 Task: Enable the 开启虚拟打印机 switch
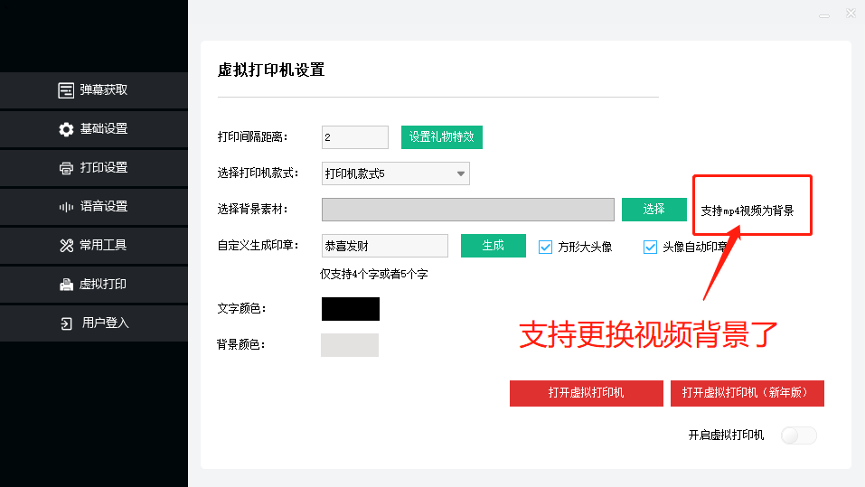pos(799,435)
